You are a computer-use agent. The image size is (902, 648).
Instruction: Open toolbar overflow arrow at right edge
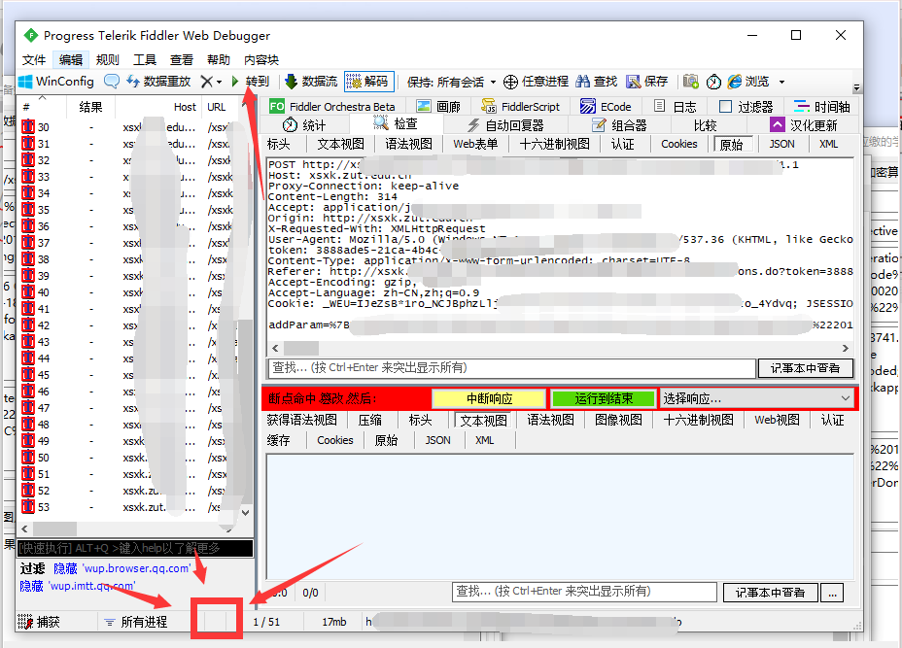click(856, 87)
